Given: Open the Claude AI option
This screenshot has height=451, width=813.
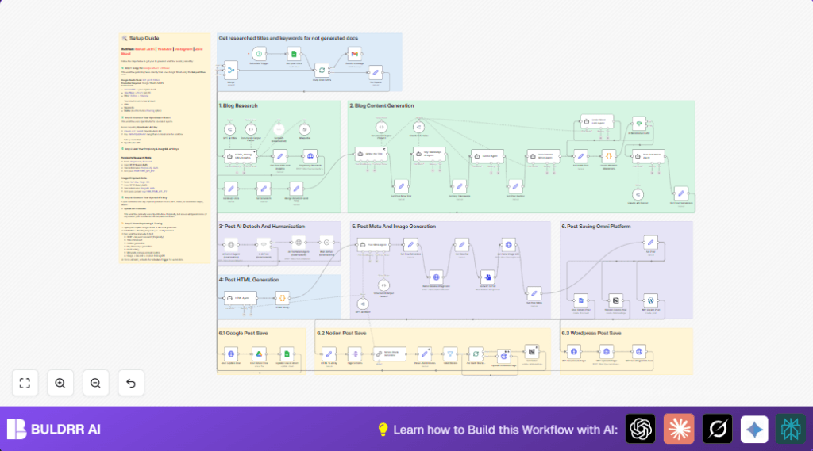Looking at the screenshot, I should click(679, 429).
